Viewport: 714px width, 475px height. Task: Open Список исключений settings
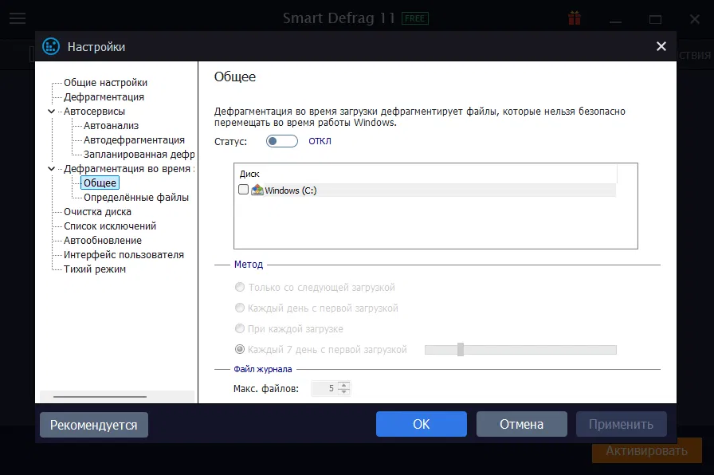pos(110,226)
